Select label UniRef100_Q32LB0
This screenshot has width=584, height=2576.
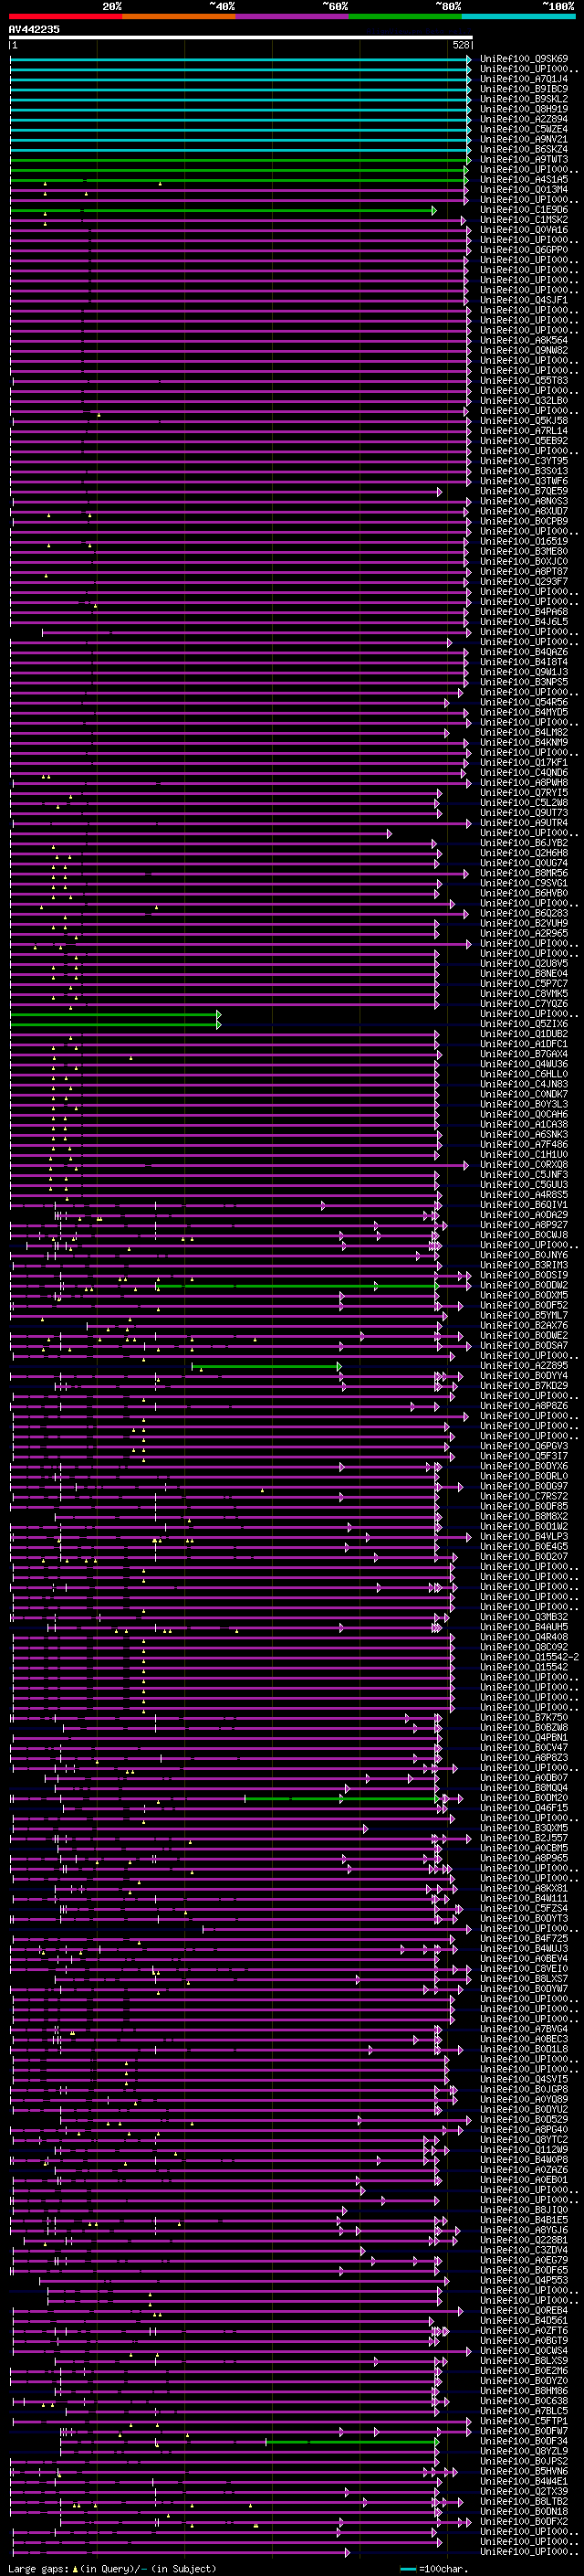(x=524, y=400)
